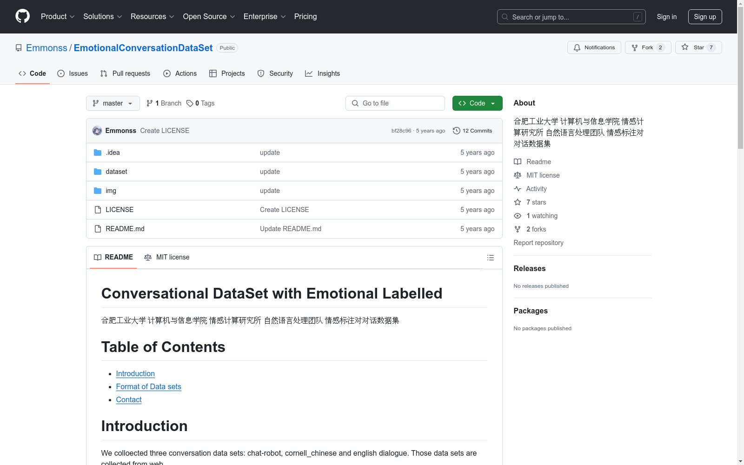The width and height of the screenshot is (744, 465).
Task: Open the dataset folder icon
Action: click(98, 172)
